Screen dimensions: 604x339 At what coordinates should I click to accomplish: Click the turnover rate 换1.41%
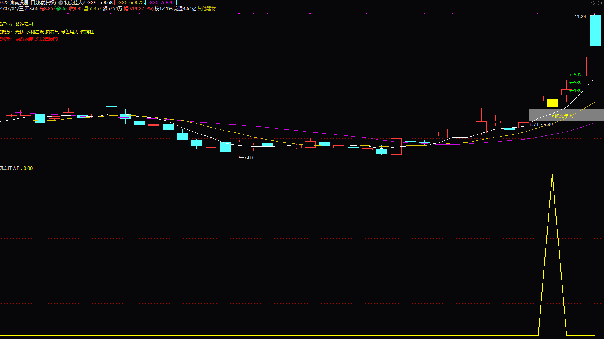click(x=163, y=9)
